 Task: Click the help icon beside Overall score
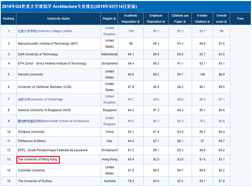tap(225, 22)
